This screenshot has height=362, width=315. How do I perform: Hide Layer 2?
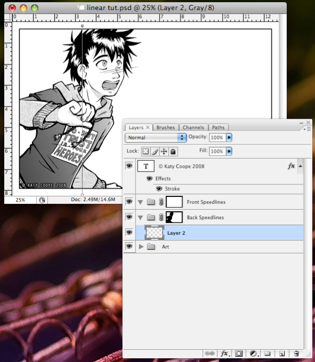pos(129,232)
